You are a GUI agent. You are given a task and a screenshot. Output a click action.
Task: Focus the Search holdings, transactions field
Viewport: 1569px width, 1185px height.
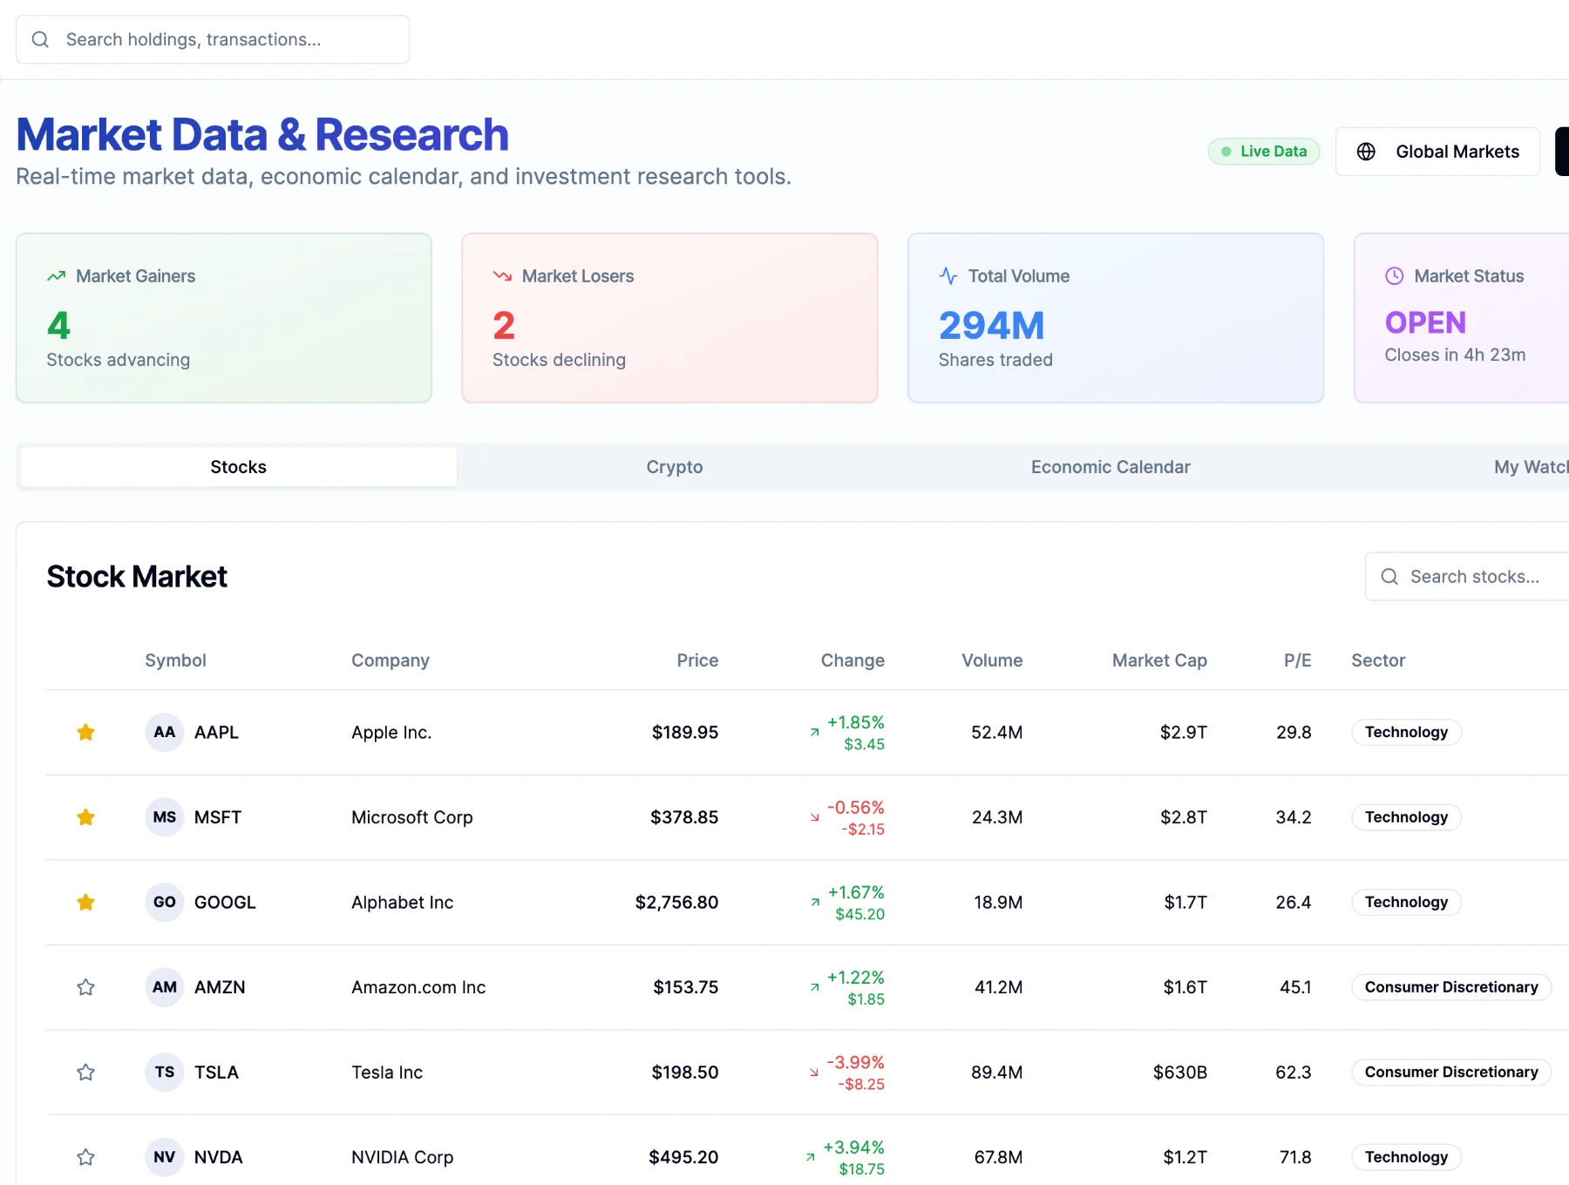pyautogui.click(x=213, y=39)
